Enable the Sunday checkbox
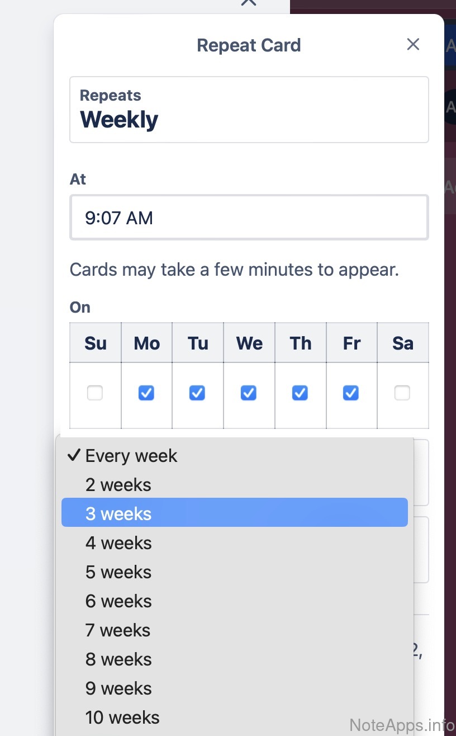The image size is (456, 736). (95, 393)
